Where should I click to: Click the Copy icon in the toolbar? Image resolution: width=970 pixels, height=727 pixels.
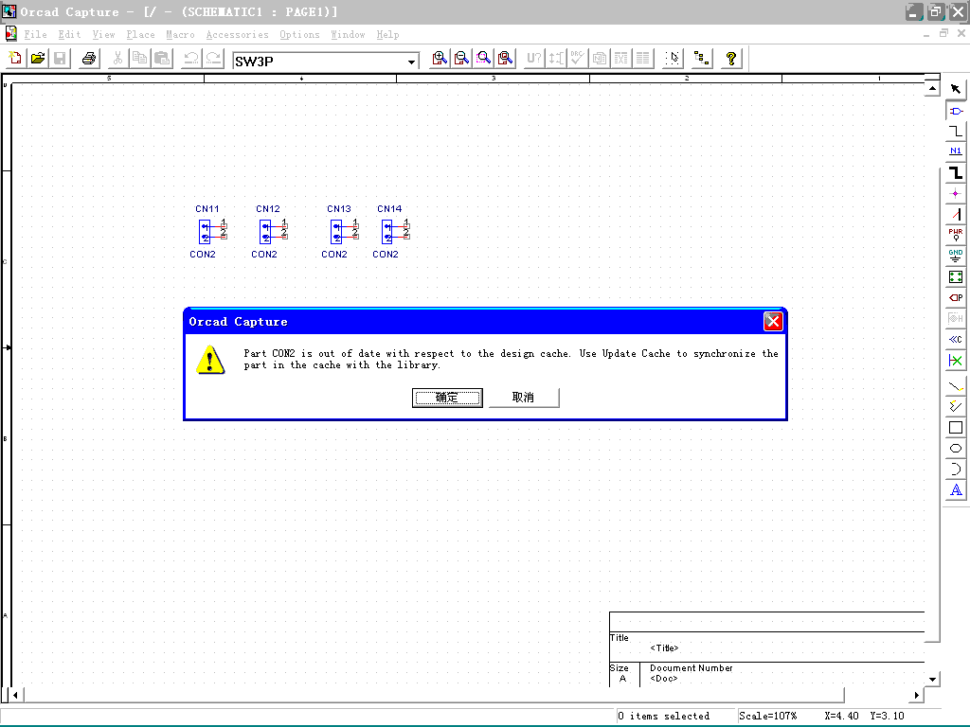[x=140, y=59]
